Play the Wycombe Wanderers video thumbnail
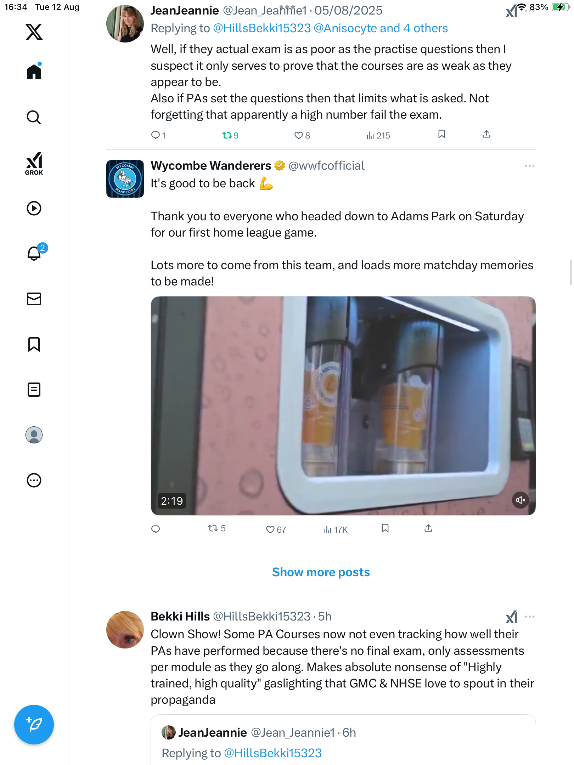The height and width of the screenshot is (765, 574). point(343,406)
